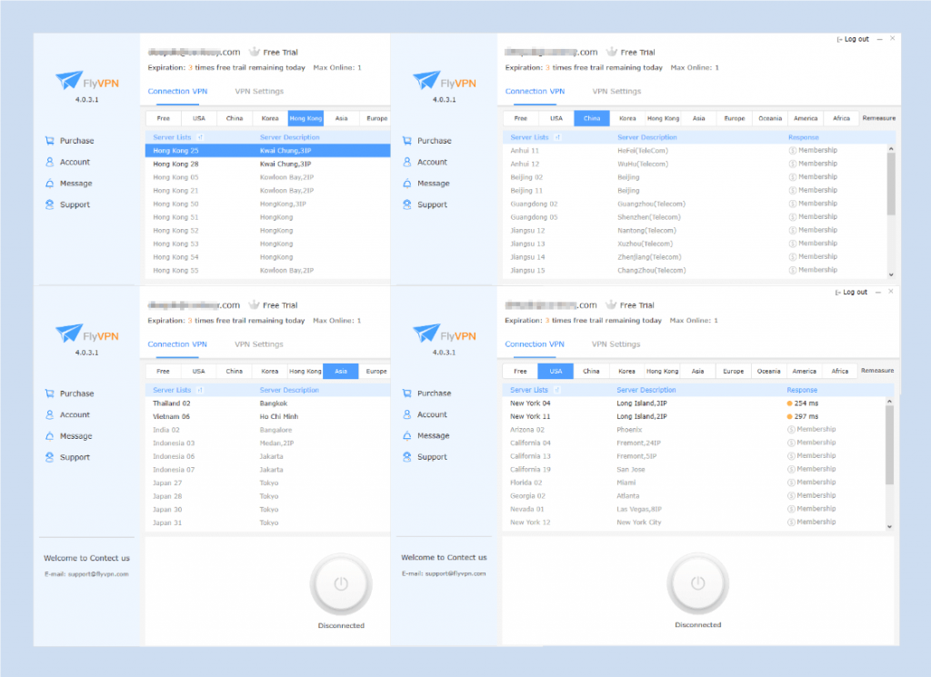Screen dimensions: 931x677
Task: Open Purchase in the Hong Kong-tab window
Action: [69, 141]
